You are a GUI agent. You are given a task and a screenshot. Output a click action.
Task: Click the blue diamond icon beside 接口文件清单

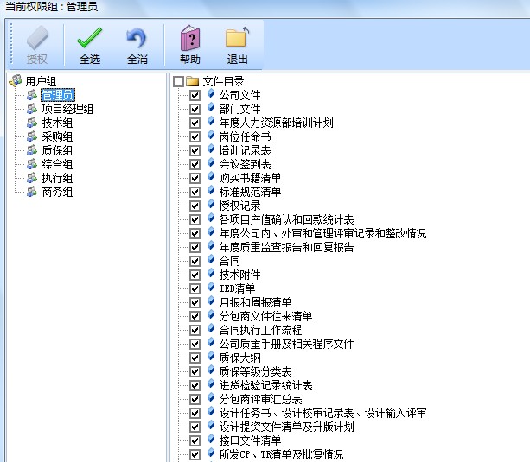pos(211,440)
